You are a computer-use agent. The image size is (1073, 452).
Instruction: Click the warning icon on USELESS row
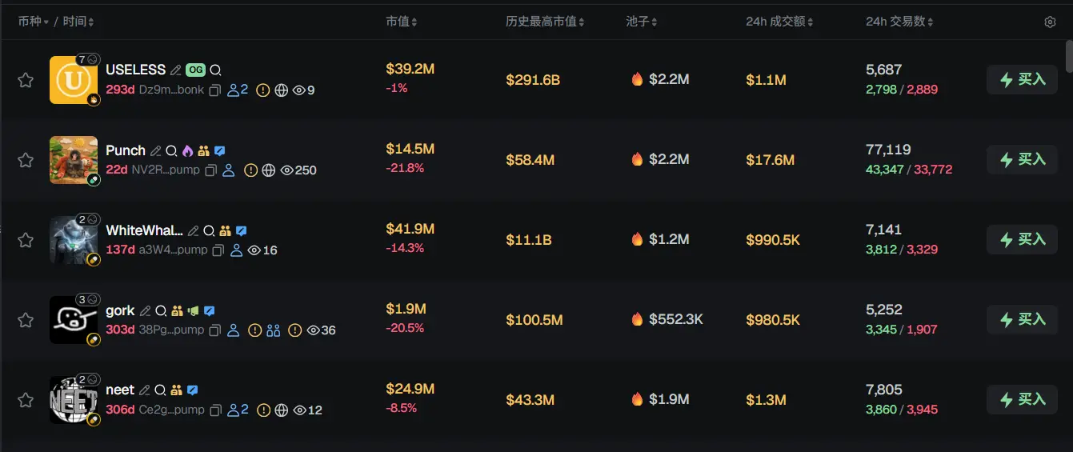[x=262, y=90]
